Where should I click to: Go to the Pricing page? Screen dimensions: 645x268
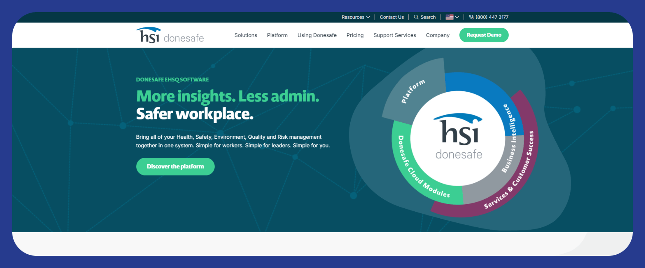coord(355,35)
